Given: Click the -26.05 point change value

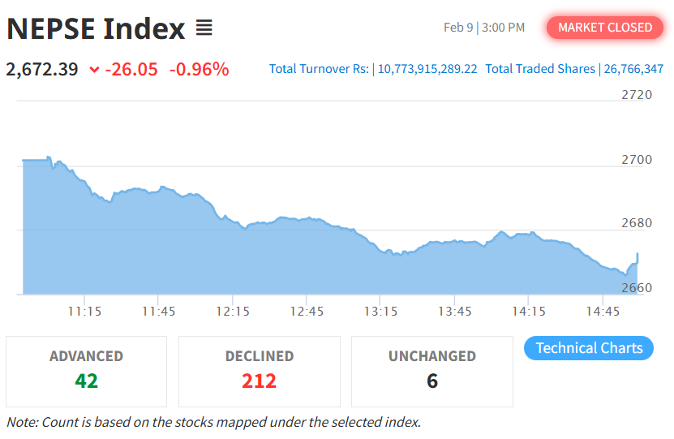Looking at the screenshot, I should click(131, 69).
